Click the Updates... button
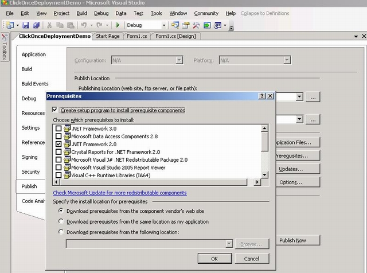This screenshot has height=273, width=367. coord(298,169)
